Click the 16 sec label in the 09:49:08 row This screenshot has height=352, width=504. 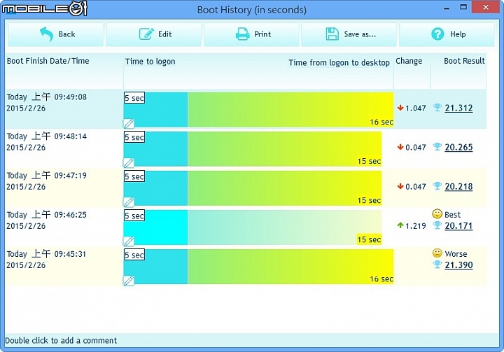381,122
